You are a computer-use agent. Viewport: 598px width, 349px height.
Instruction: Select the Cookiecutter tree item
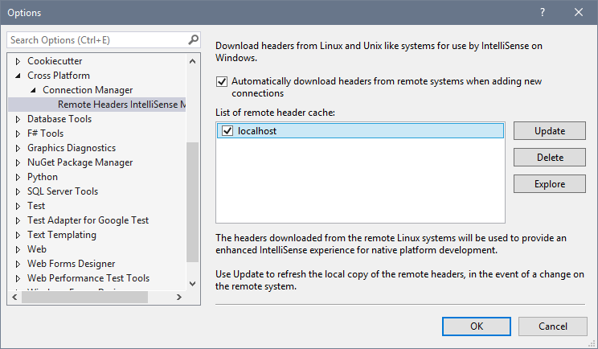pos(55,61)
